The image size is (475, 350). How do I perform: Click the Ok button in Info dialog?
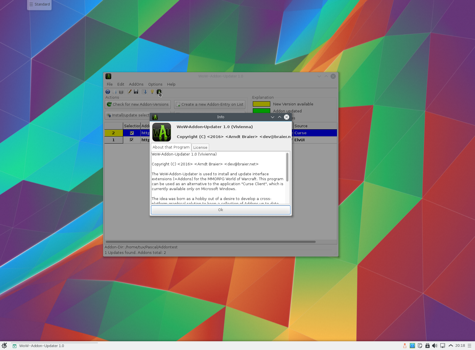click(221, 210)
